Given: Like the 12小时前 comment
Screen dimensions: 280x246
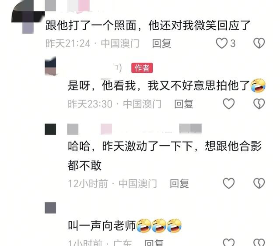Looking at the screenshot, I should pyautogui.click(x=229, y=183).
